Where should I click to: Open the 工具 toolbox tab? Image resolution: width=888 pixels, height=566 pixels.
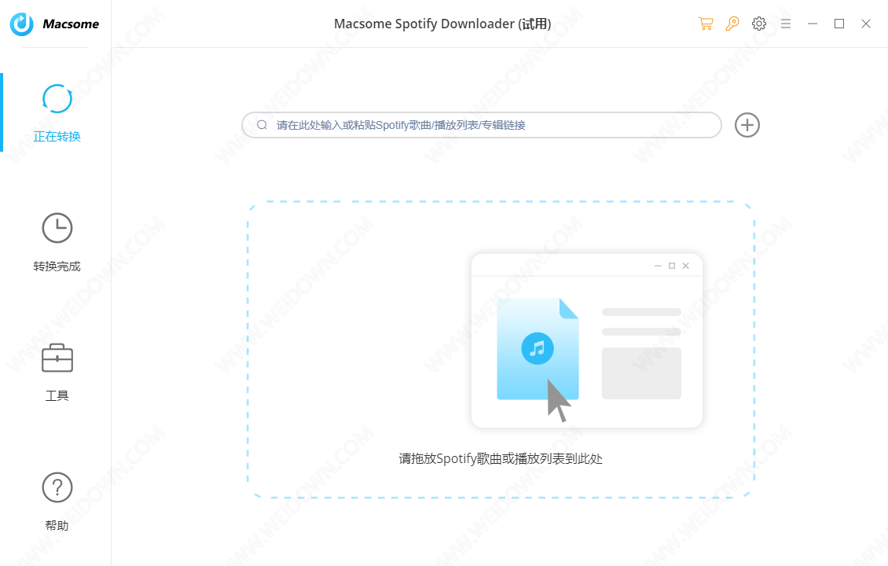click(57, 373)
